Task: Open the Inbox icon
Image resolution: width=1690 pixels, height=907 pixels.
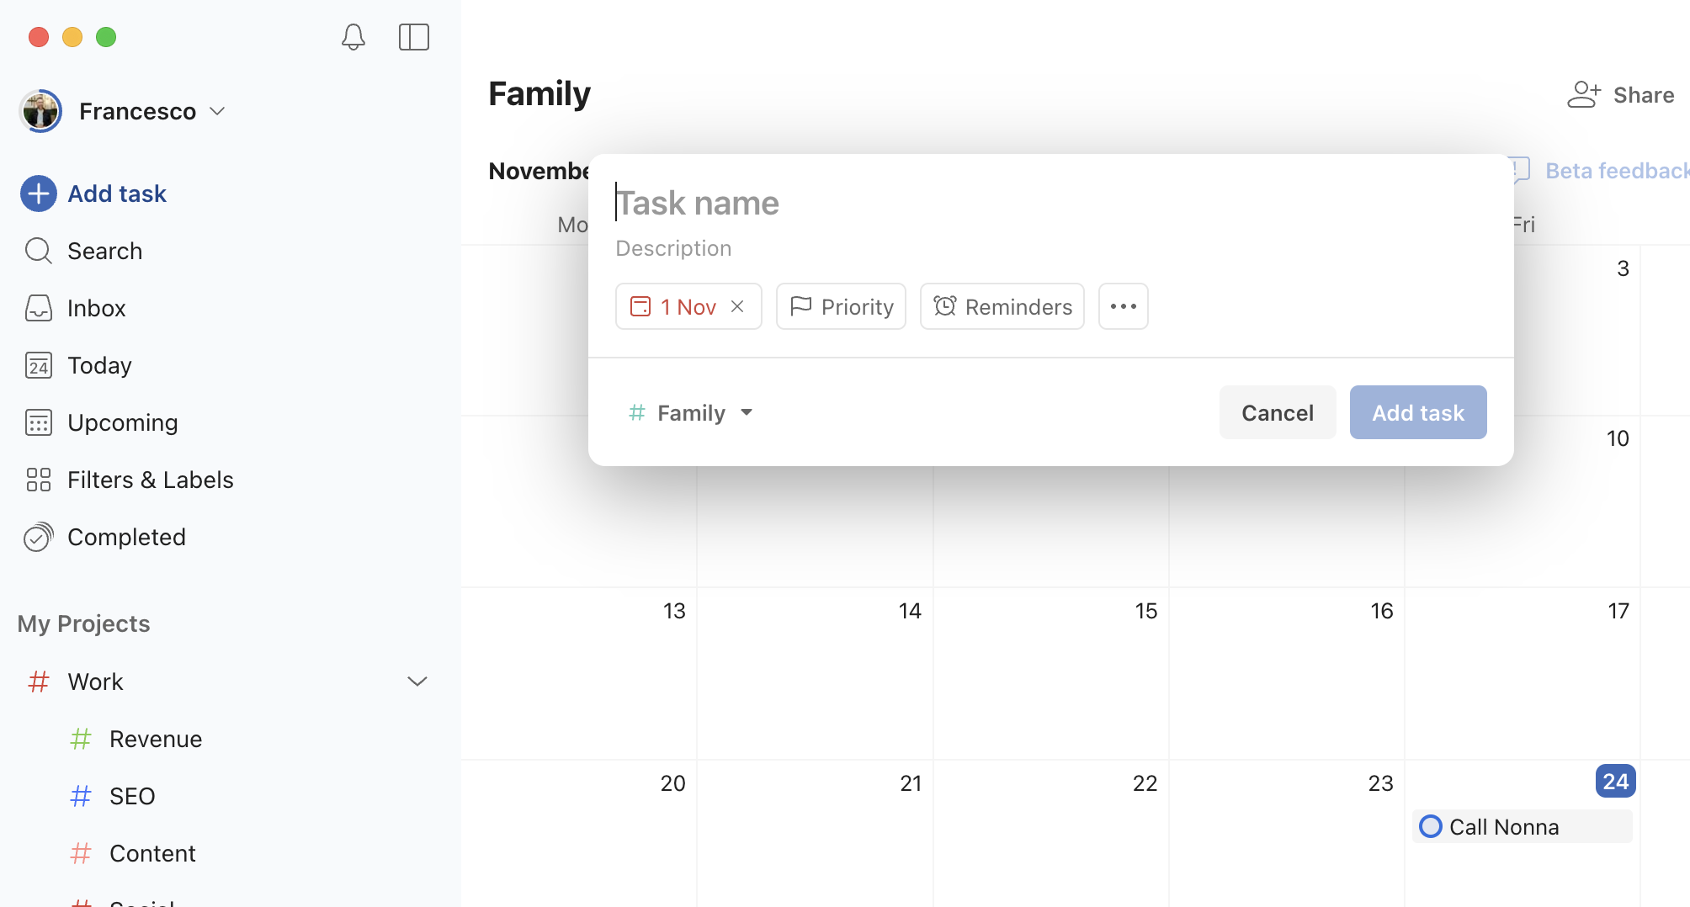Action: [x=38, y=308]
